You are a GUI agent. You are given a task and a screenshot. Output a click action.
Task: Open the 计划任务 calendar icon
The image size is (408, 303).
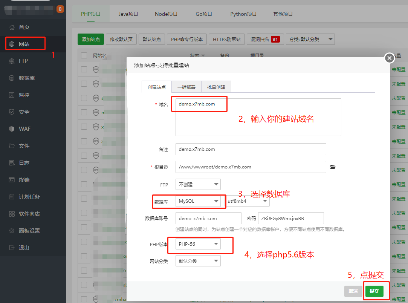point(12,197)
